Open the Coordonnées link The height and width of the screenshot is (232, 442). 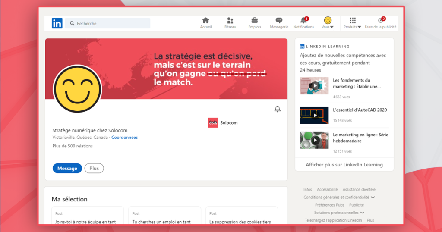(x=125, y=138)
